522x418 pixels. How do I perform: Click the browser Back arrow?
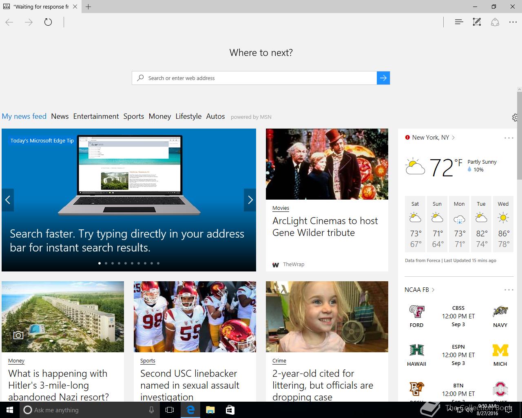pyautogui.click(x=9, y=22)
